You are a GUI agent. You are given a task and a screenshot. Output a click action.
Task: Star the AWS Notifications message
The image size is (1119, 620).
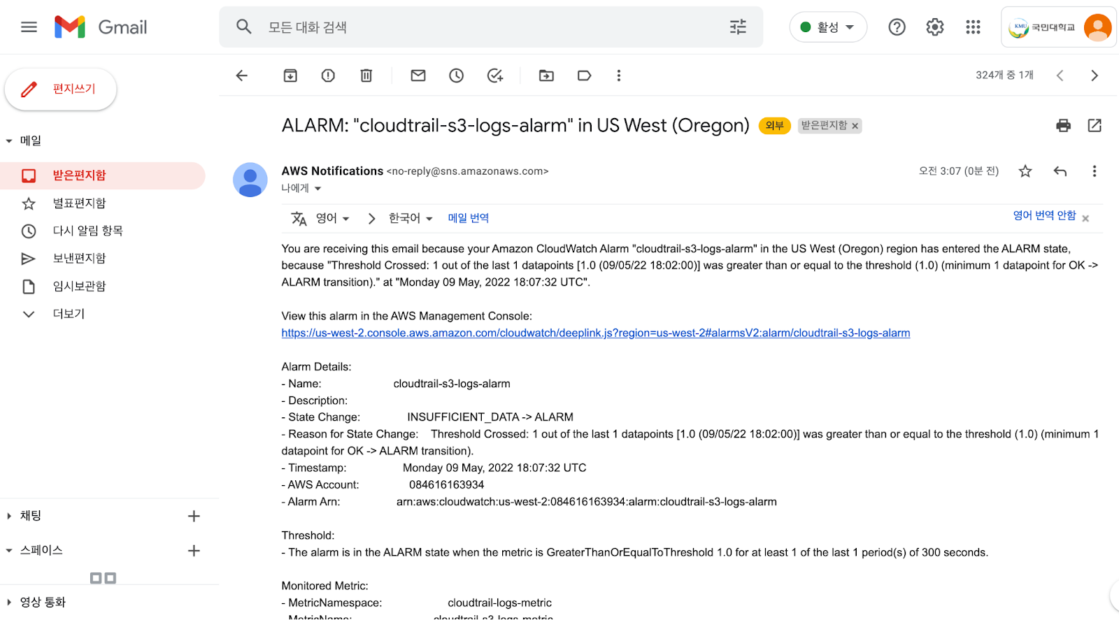tap(1025, 171)
